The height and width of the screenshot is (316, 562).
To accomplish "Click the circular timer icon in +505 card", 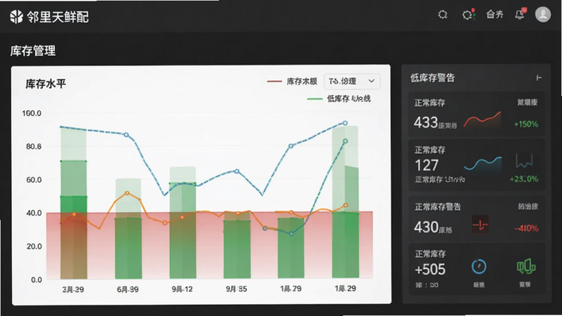I will (479, 267).
